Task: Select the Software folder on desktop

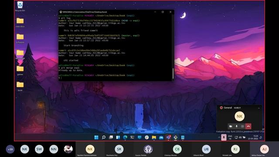Action: (20, 38)
